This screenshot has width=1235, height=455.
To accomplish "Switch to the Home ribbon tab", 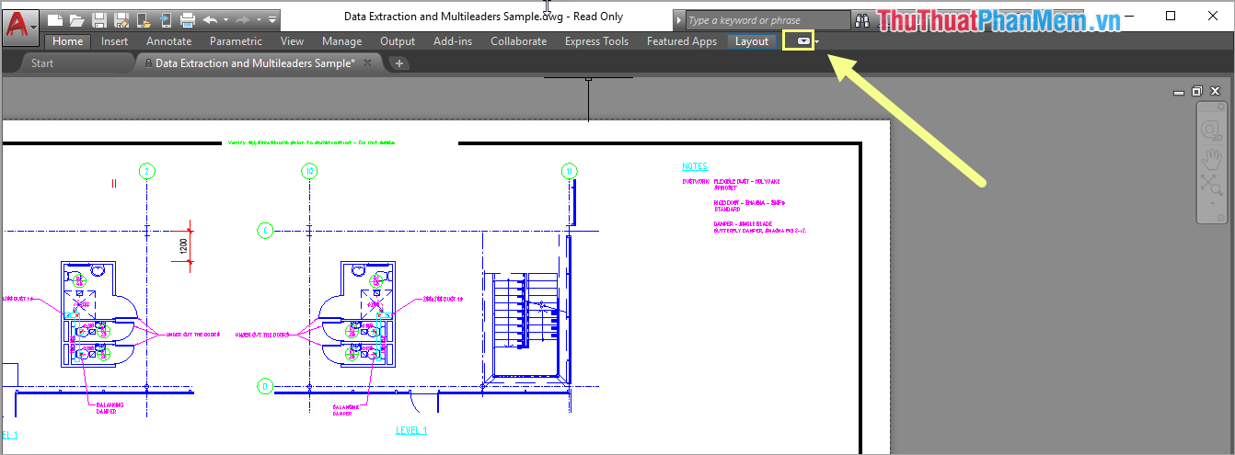I will pyautogui.click(x=67, y=41).
